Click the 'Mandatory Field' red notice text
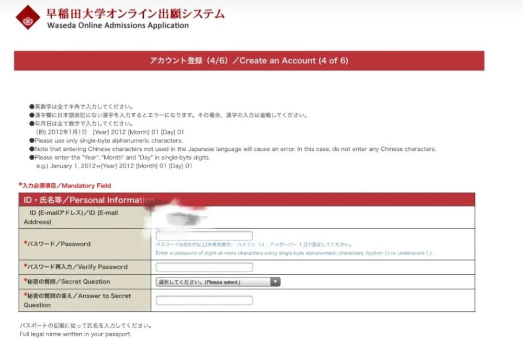 tap(65, 185)
